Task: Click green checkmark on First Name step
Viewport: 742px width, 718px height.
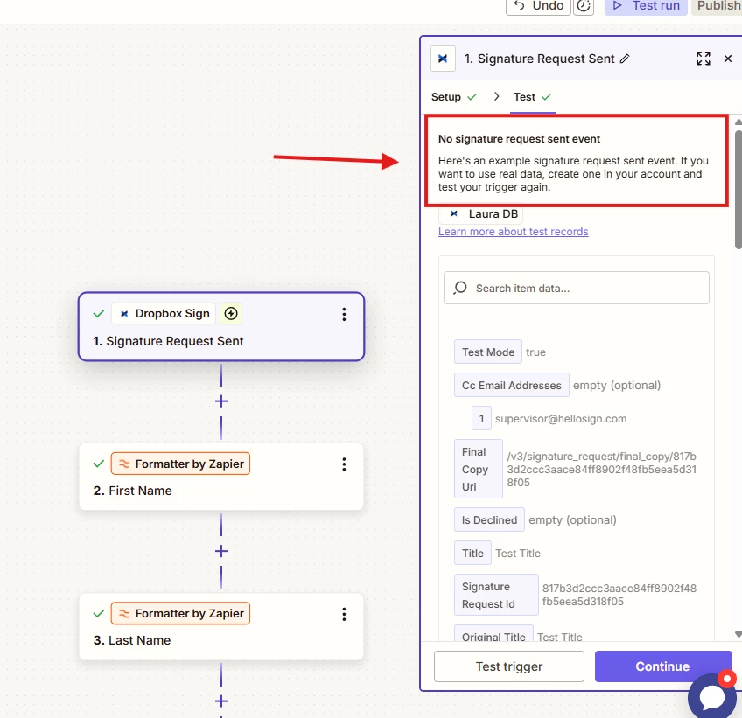Action: [x=98, y=464]
